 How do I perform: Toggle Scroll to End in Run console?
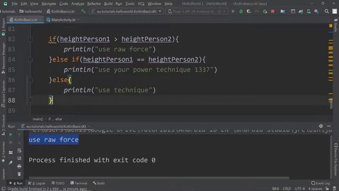point(19,158)
